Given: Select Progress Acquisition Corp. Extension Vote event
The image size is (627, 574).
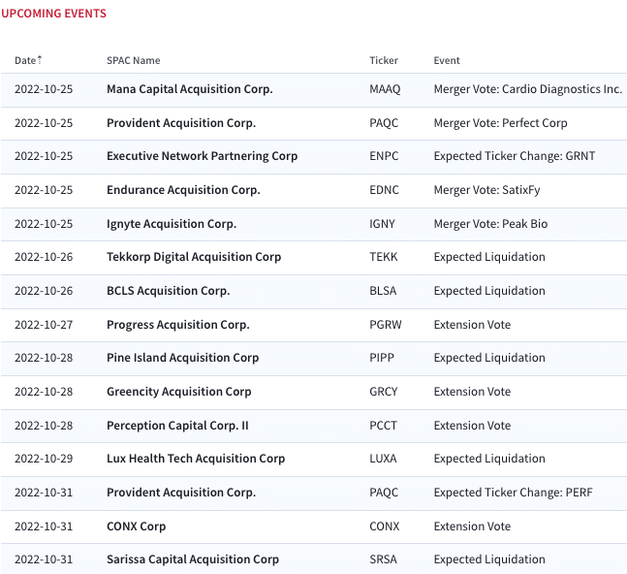Looking at the screenshot, I should pos(472,325).
